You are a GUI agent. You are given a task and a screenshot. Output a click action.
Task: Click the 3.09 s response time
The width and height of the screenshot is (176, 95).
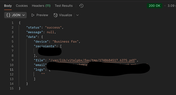pos(172,6)
